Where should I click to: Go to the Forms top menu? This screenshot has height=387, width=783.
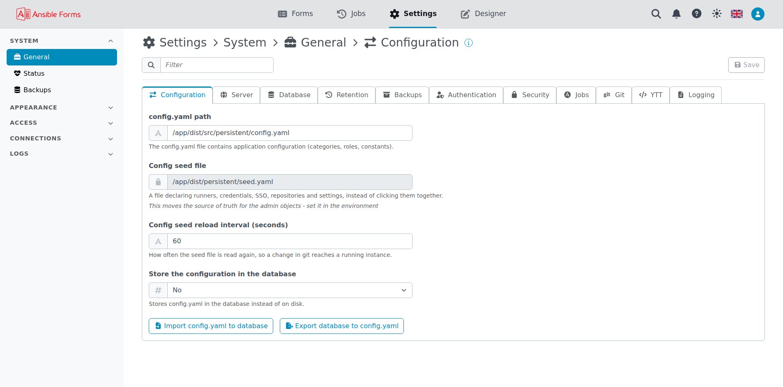(295, 14)
